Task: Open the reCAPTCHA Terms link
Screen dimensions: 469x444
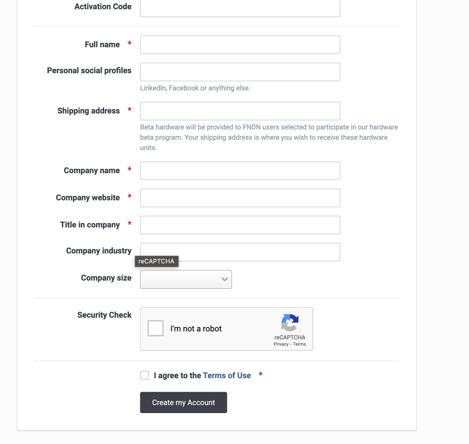Action: 300,344
